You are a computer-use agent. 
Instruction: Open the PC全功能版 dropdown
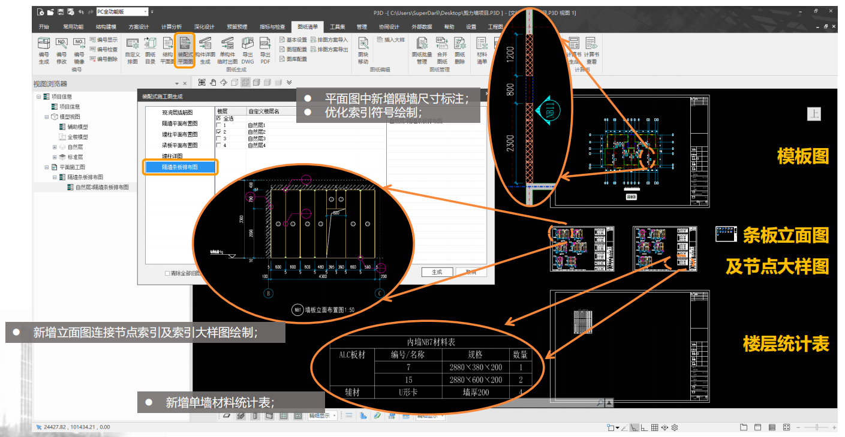(146, 11)
